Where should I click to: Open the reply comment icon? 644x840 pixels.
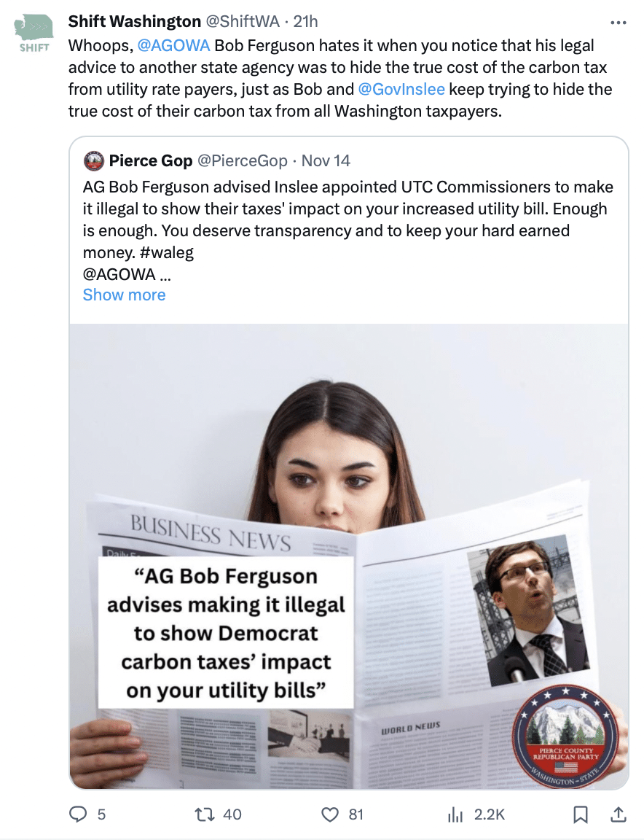[78, 814]
